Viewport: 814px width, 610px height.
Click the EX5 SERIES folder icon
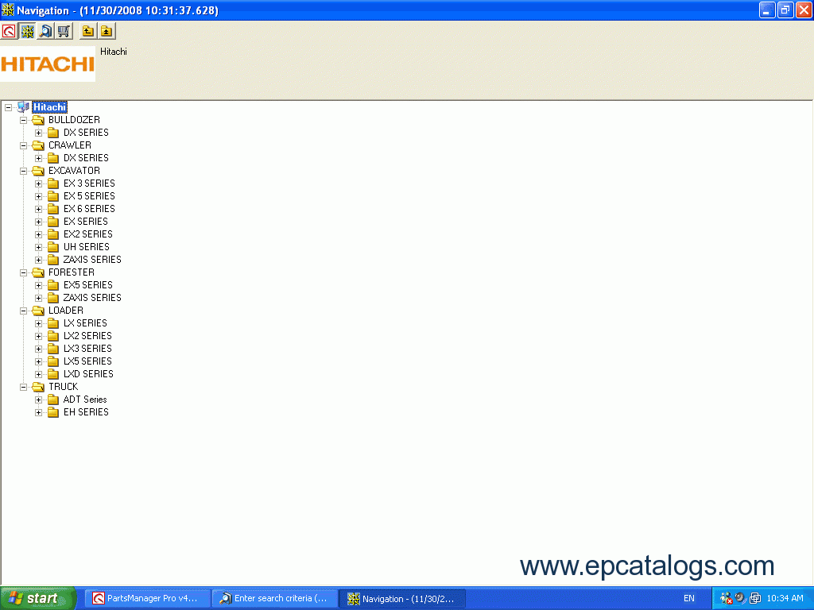pyautogui.click(x=53, y=285)
